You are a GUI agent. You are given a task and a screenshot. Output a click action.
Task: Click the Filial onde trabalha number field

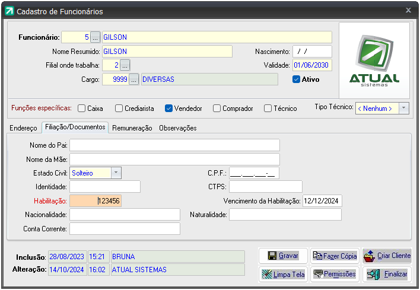point(111,65)
